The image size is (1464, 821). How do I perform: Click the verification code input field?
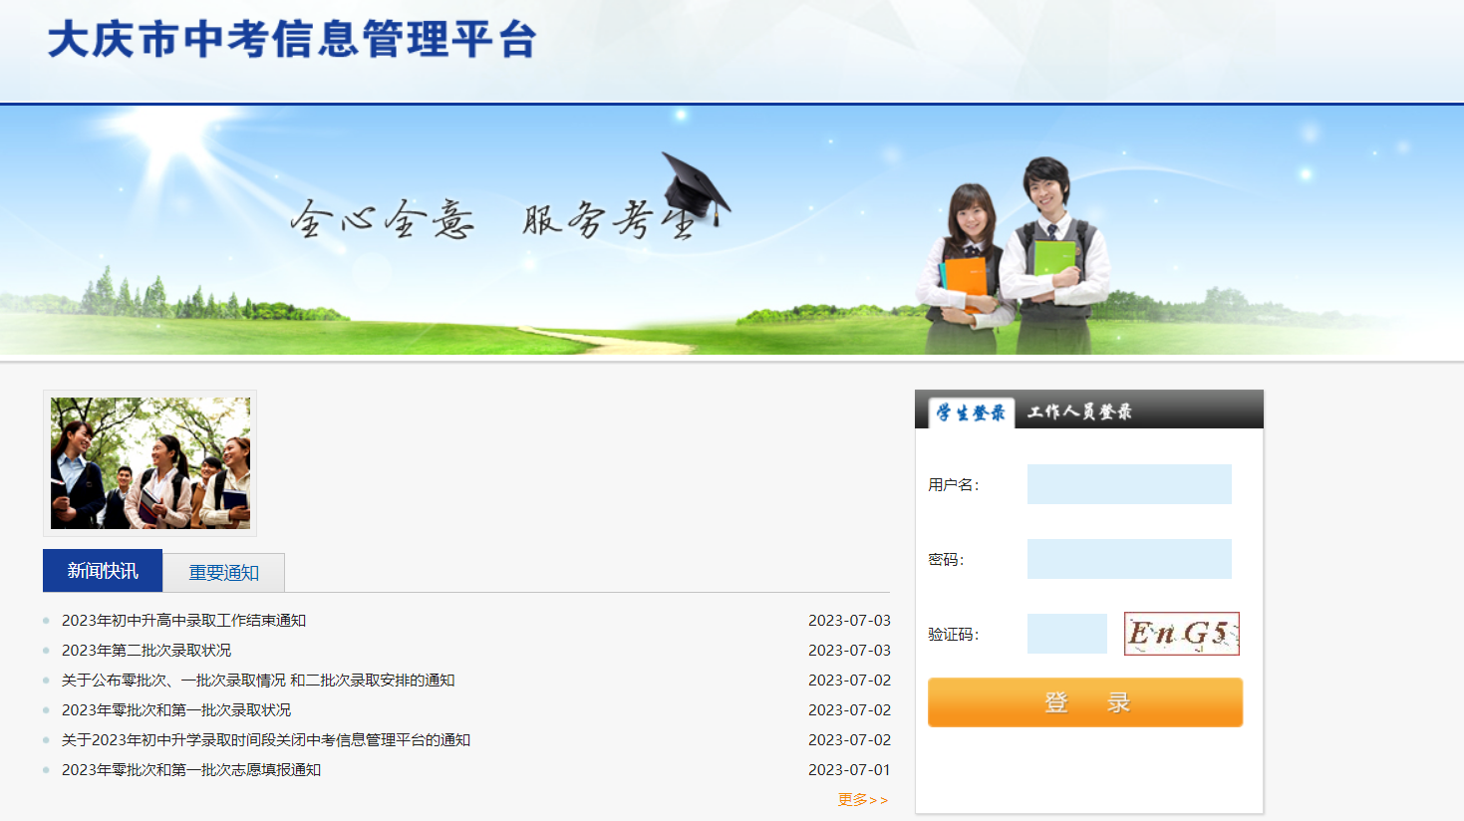click(x=1066, y=634)
